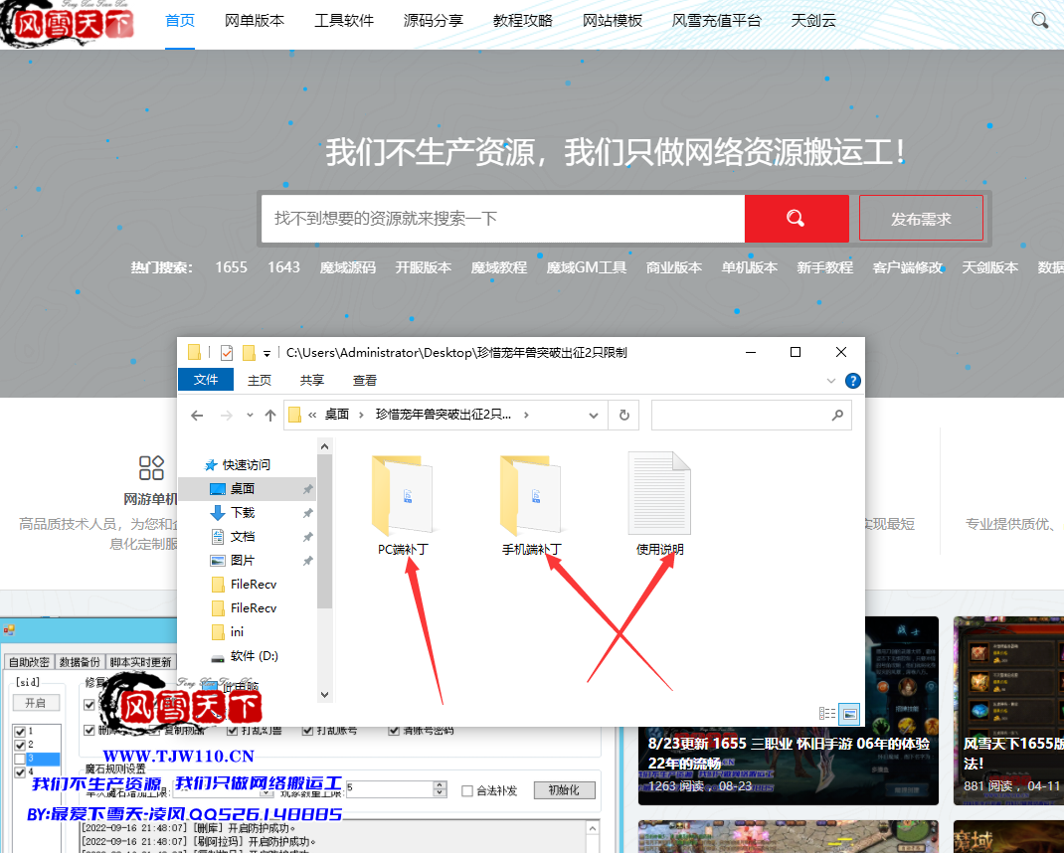The width and height of the screenshot is (1064, 853).
Task: Enable the 合法补发 checkbox
Action: pos(466,790)
